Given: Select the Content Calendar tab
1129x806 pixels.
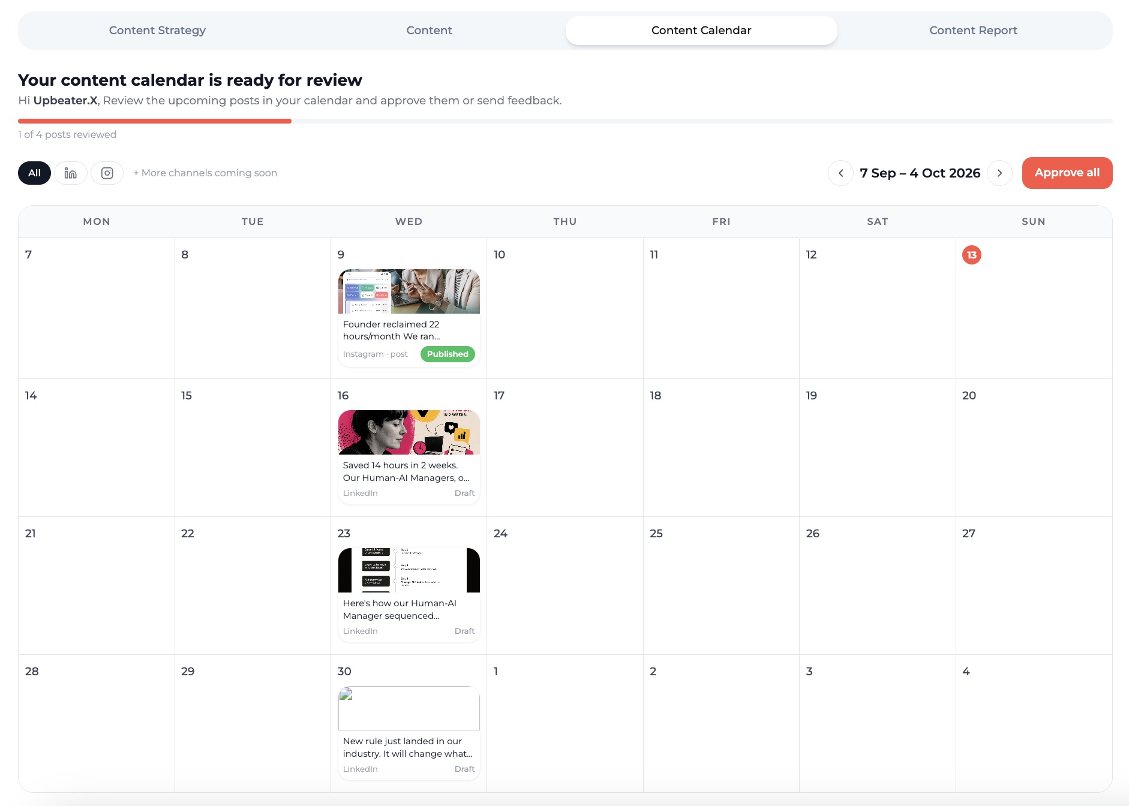Looking at the screenshot, I should (x=701, y=31).
